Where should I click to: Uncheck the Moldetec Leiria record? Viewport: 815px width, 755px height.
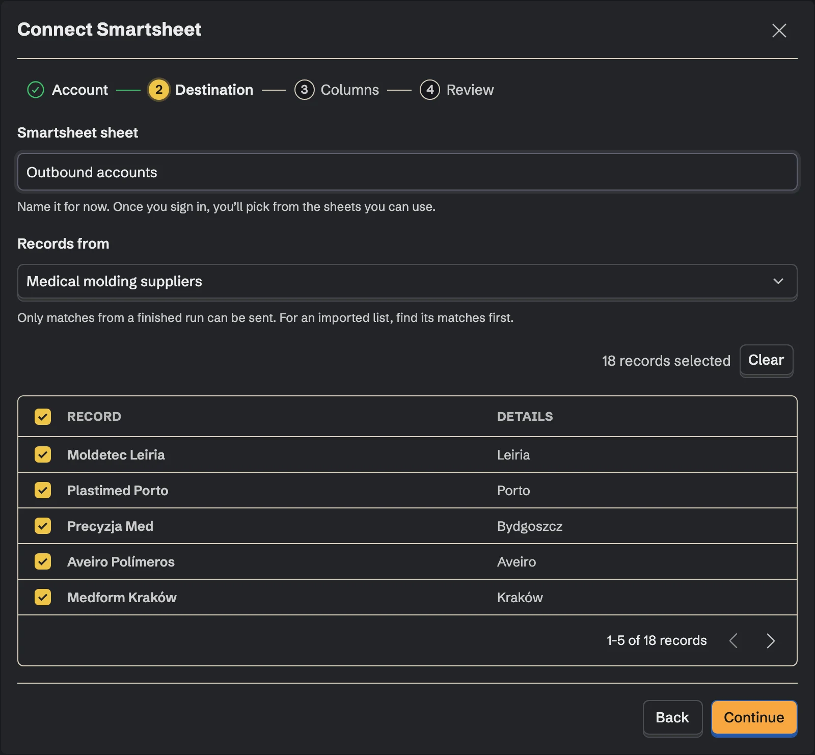(x=43, y=454)
